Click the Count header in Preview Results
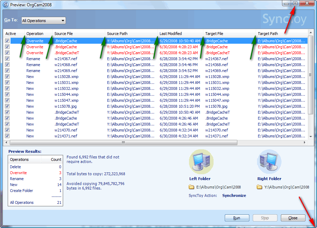The height and width of the screenshot is (228, 317). (x=52, y=159)
